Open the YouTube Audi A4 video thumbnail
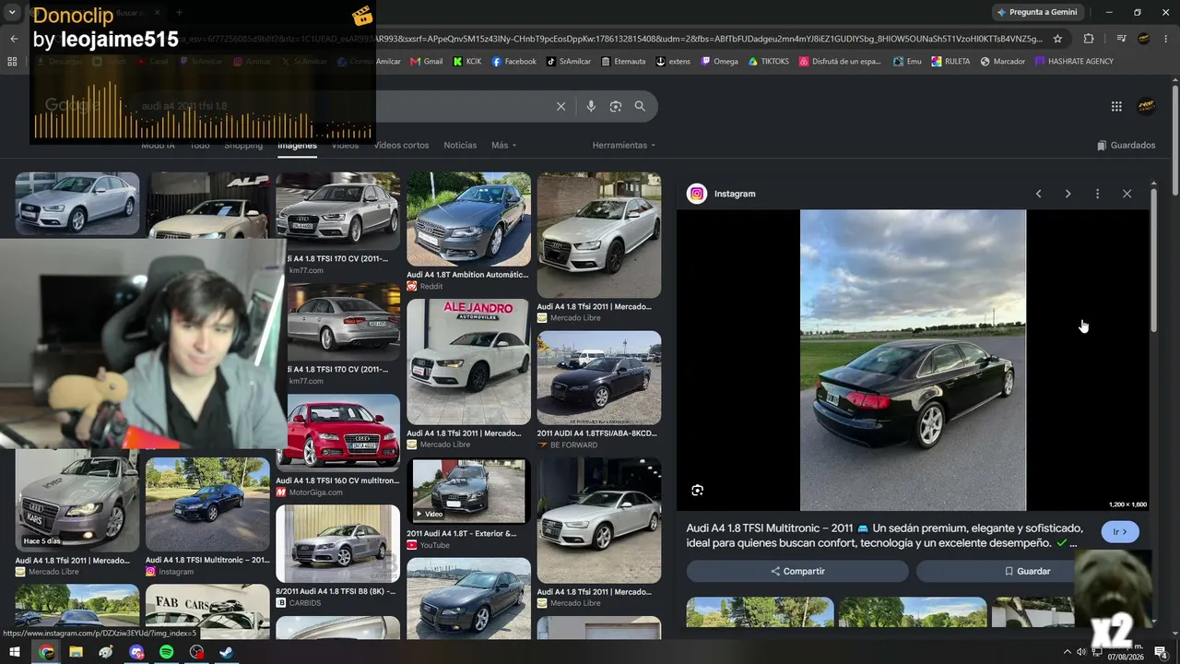Screen dimensions: 1180x664 [x=468, y=491]
